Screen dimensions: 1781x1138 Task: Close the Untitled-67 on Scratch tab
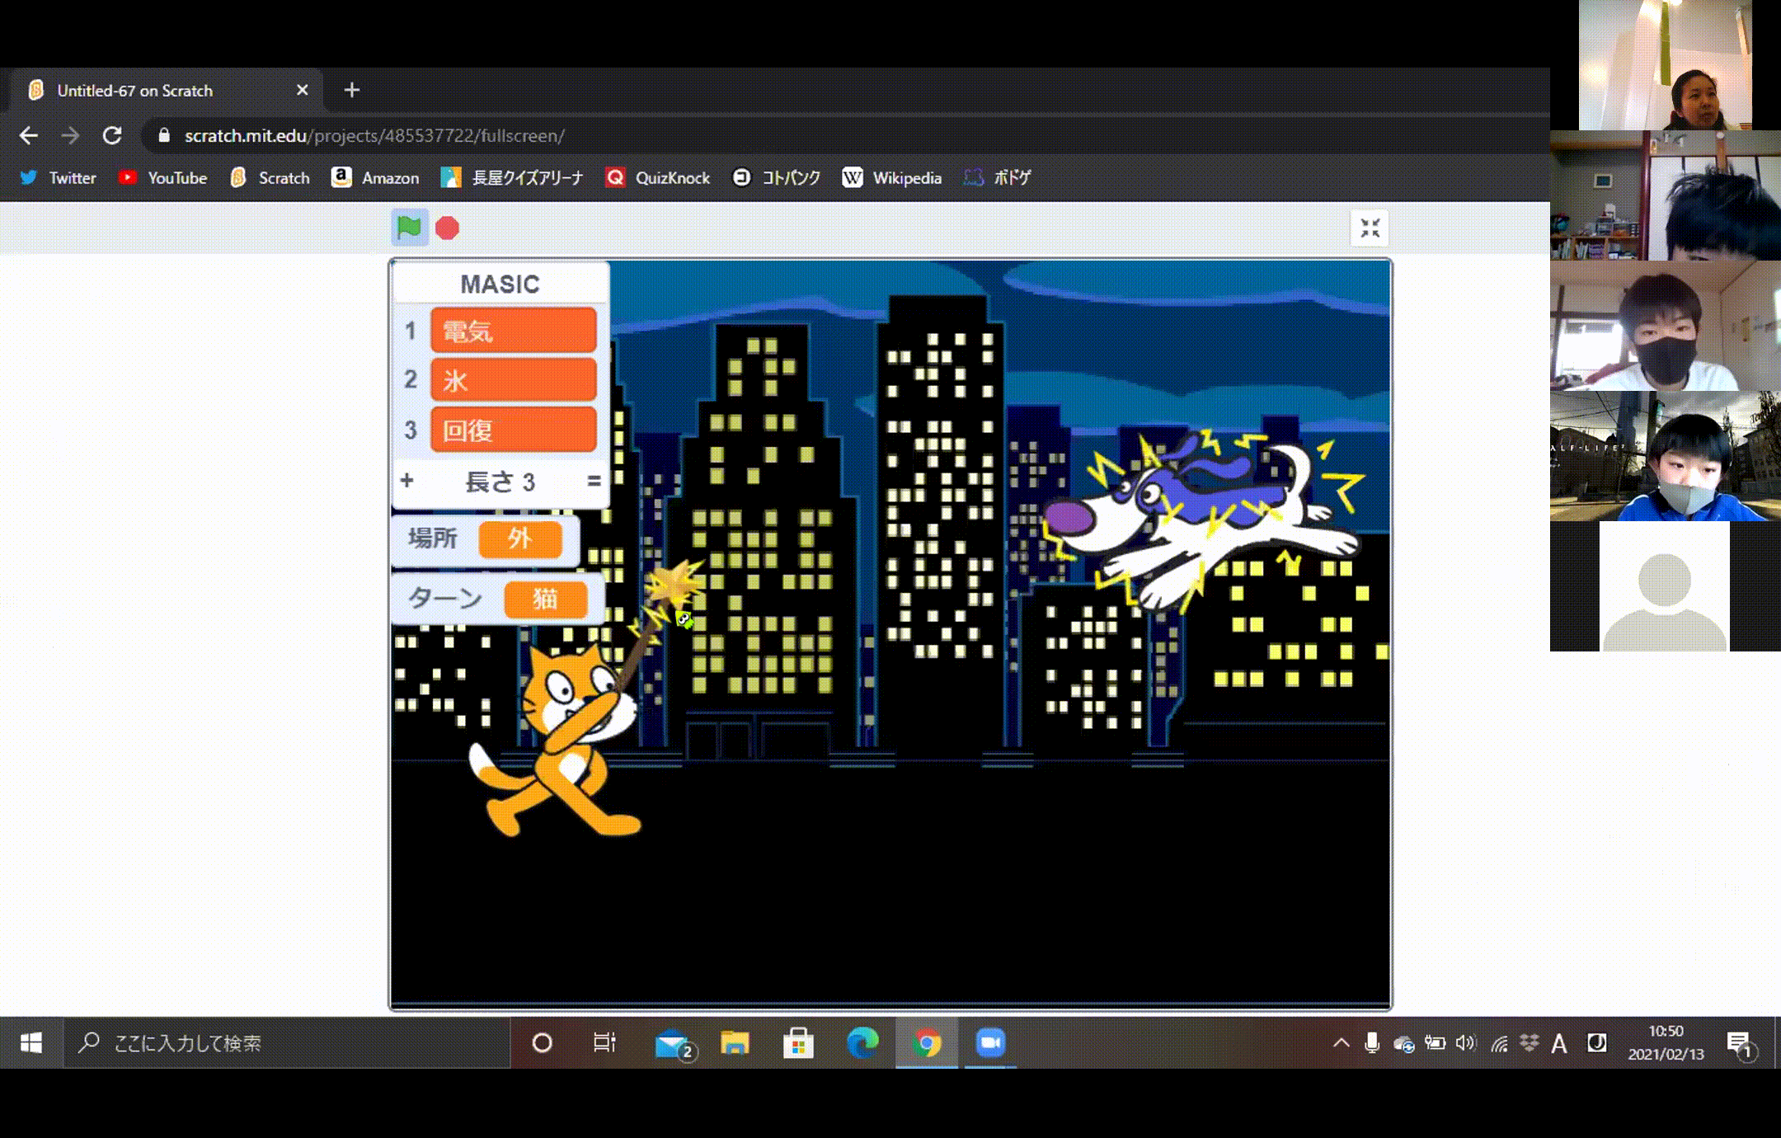303,90
